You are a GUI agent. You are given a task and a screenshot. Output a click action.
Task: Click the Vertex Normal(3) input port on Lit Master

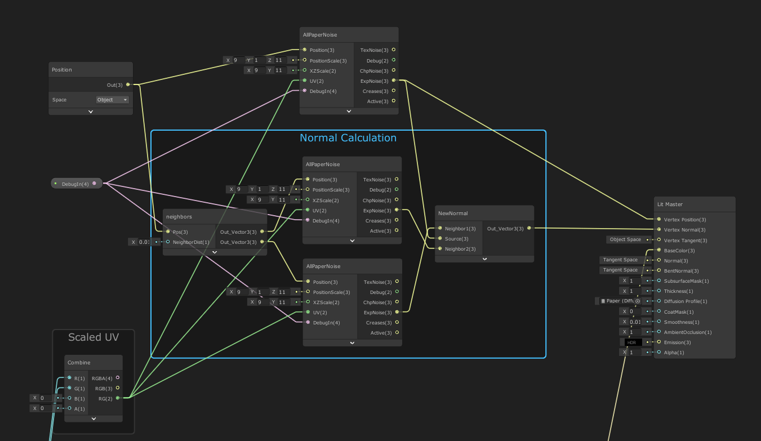pyautogui.click(x=657, y=229)
